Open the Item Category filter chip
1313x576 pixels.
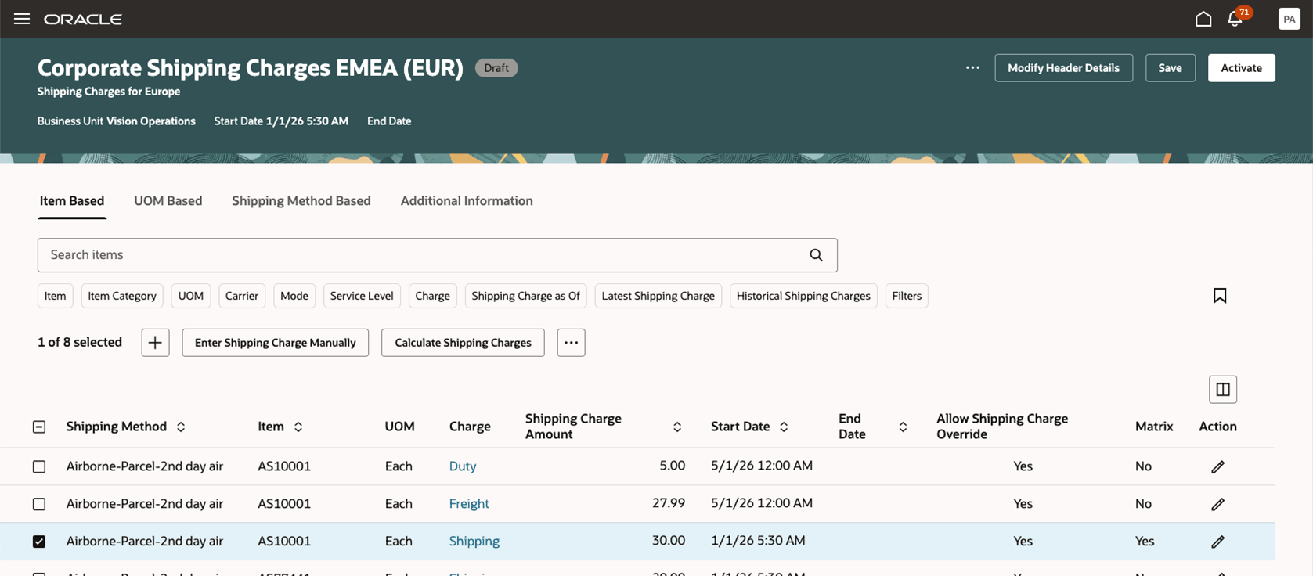point(122,296)
